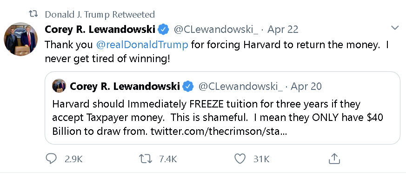
Task: Click the 7.4K retweets count
Action: [x=168, y=159]
